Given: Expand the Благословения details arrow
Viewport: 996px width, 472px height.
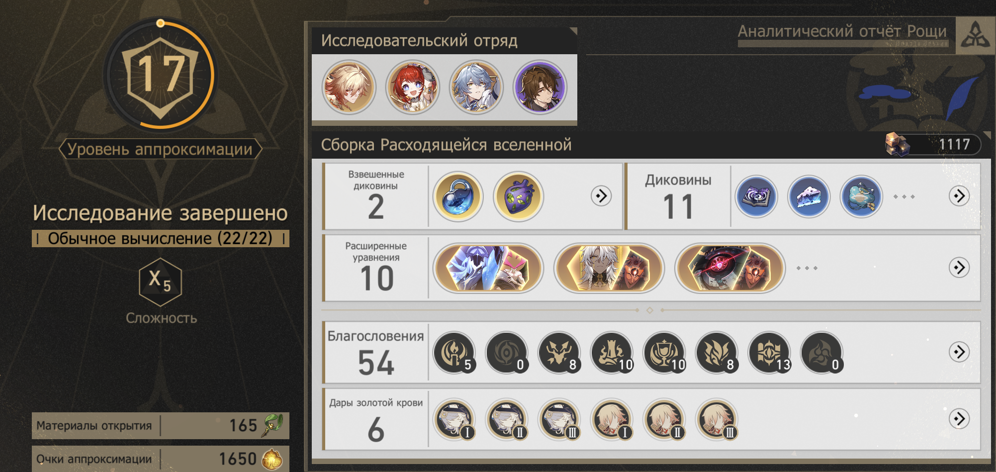Looking at the screenshot, I should coord(959,352).
